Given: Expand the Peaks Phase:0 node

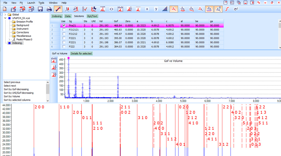Looking at the screenshot, I should (x=10, y=40).
